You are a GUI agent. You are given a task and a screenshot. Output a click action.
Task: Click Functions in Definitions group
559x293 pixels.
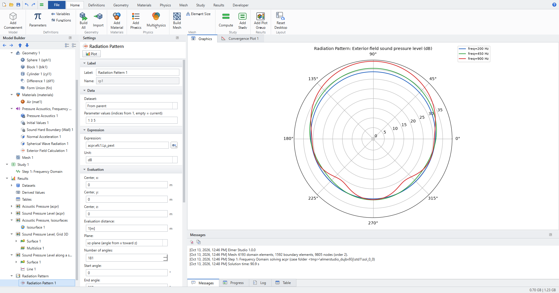(x=61, y=20)
